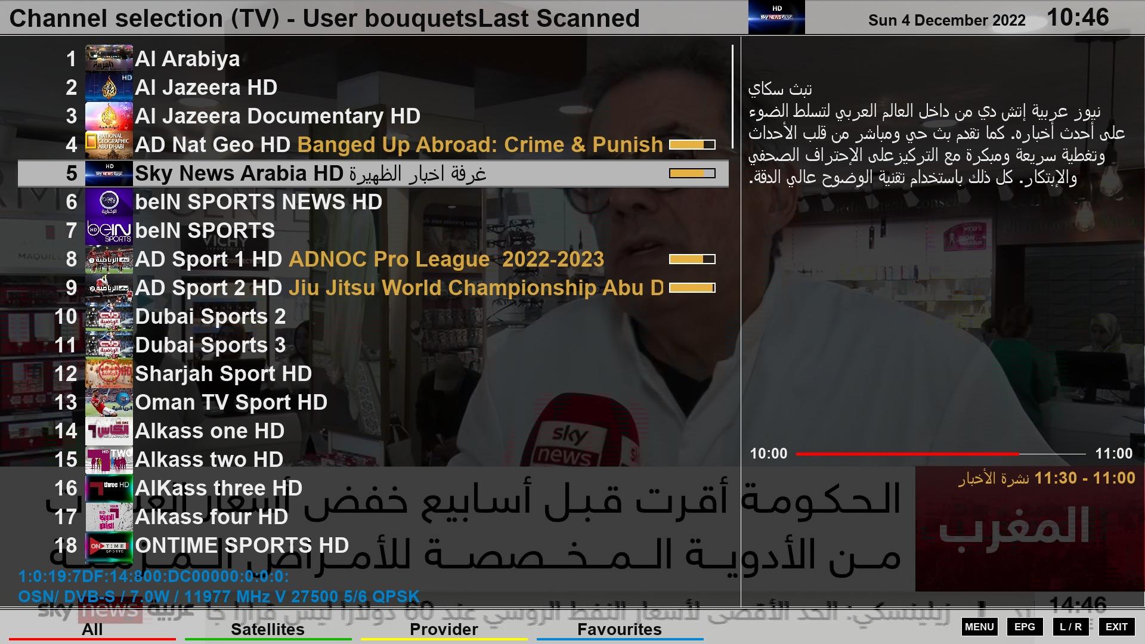Viewport: 1145px width, 644px height.
Task: Click the Oman TV Sport HD logo
Action: click(x=109, y=402)
